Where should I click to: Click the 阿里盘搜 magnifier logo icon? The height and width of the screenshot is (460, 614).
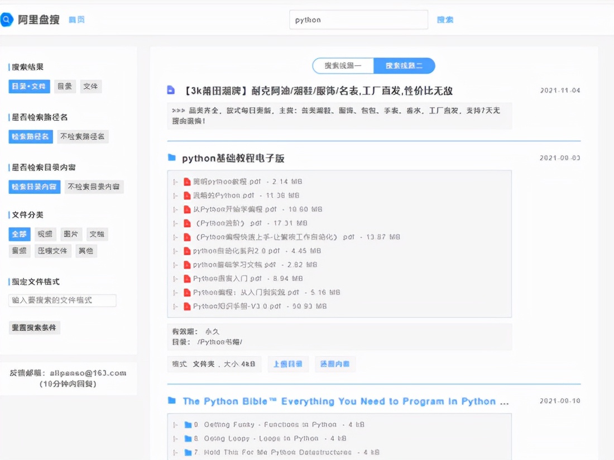point(6,20)
